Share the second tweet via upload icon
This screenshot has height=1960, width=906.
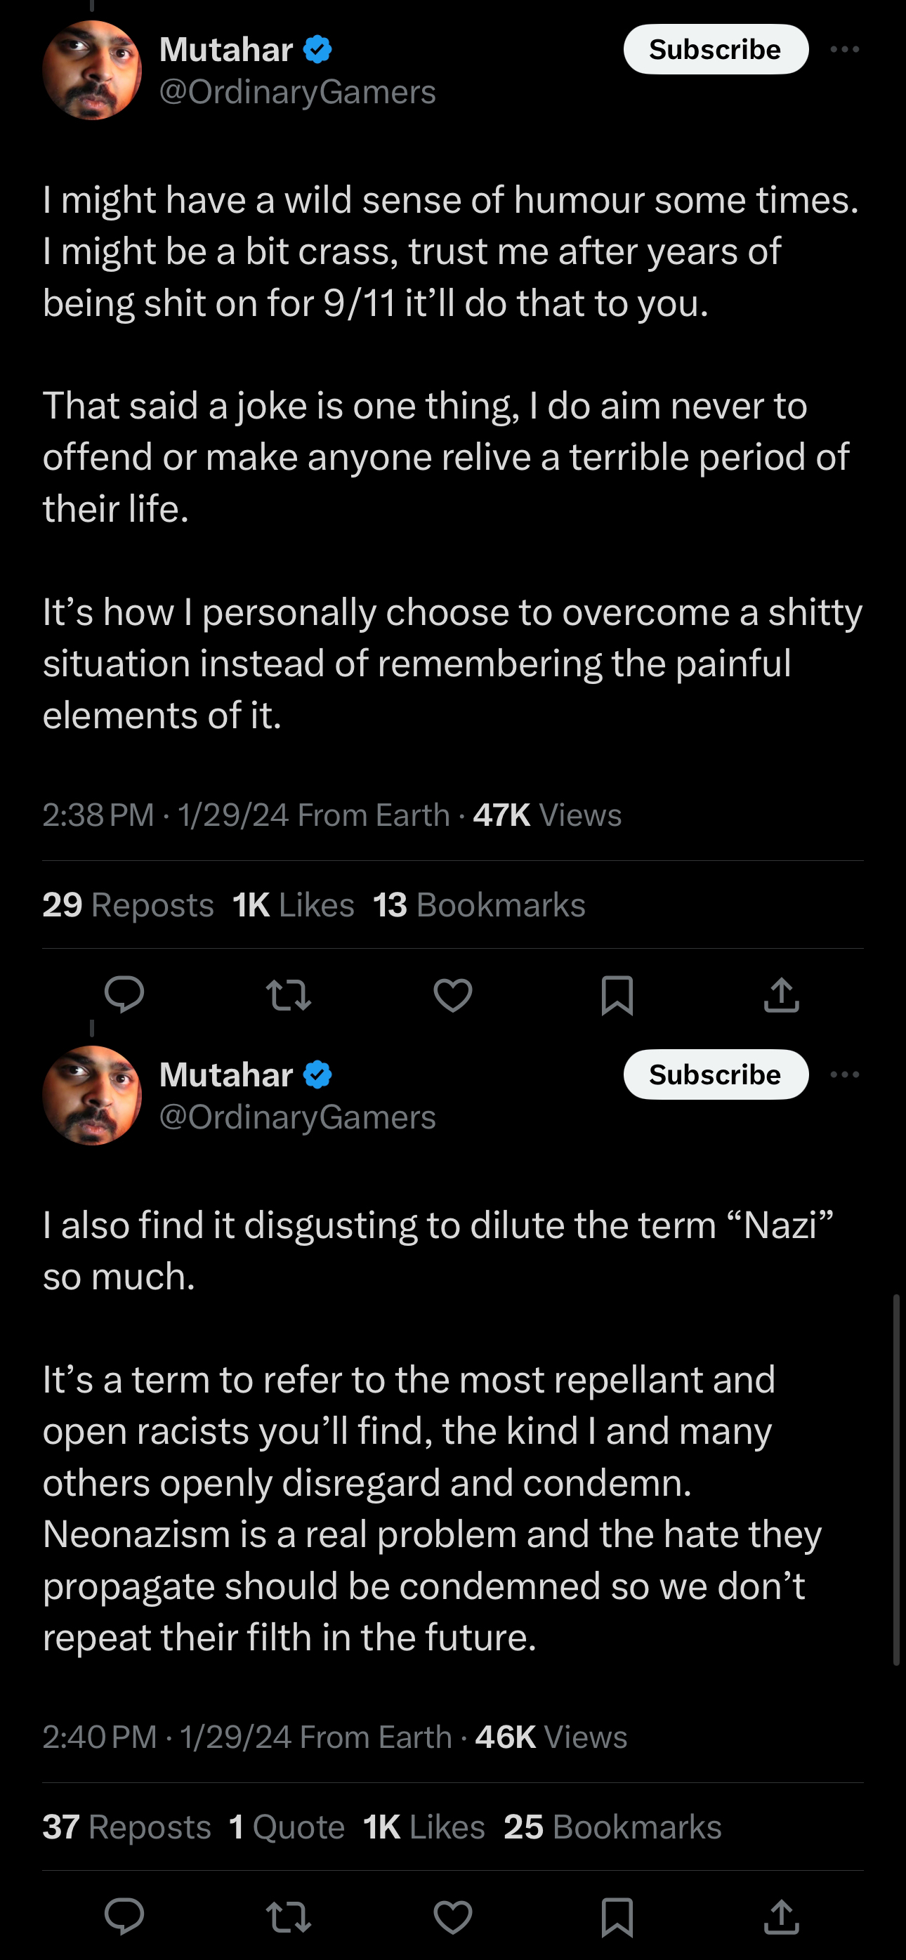(781, 1916)
